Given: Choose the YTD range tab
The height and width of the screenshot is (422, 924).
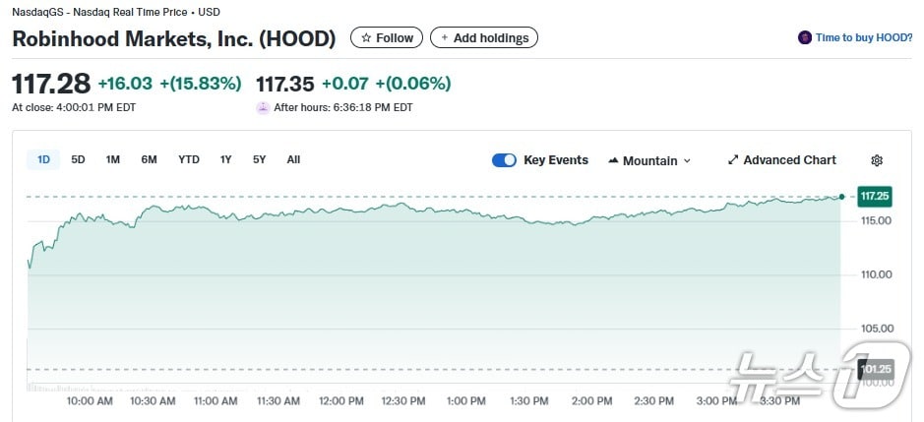Looking at the screenshot, I should (x=189, y=159).
